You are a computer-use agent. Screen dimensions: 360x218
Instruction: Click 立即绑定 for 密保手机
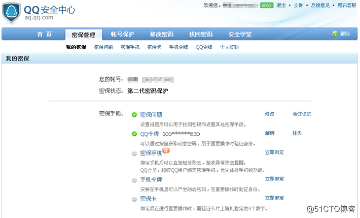pyautogui.click(x=274, y=153)
